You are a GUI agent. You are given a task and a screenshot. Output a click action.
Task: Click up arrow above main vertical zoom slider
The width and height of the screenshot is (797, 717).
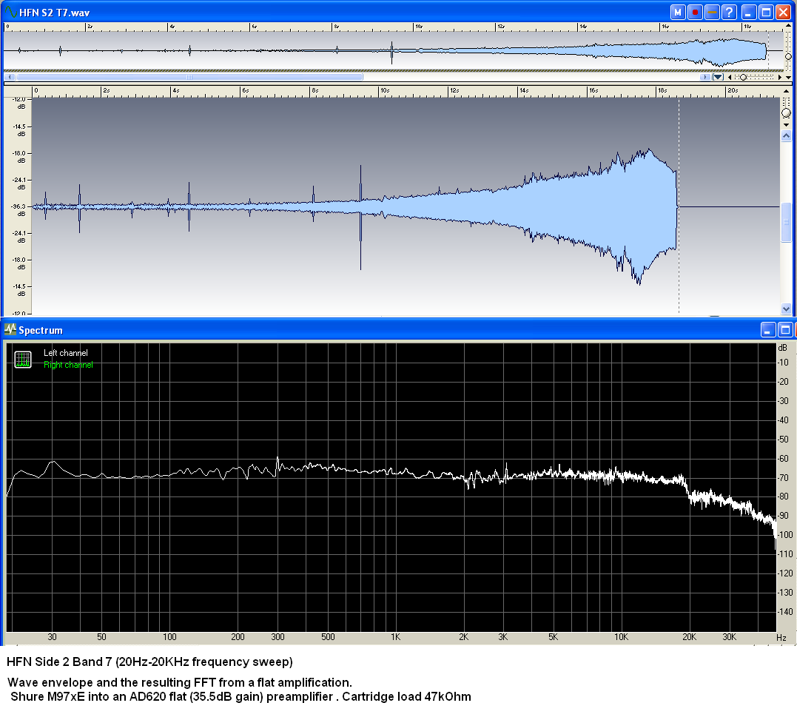tap(787, 91)
